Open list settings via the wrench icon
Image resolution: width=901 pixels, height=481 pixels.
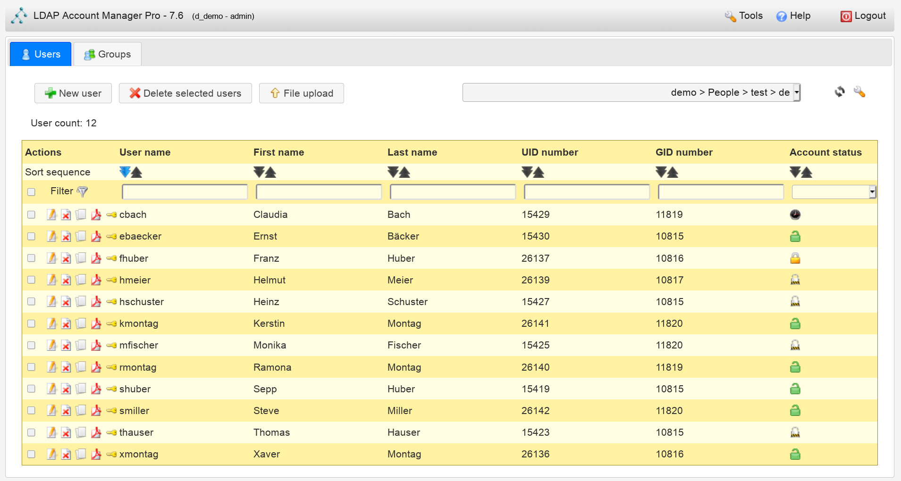[x=859, y=92]
